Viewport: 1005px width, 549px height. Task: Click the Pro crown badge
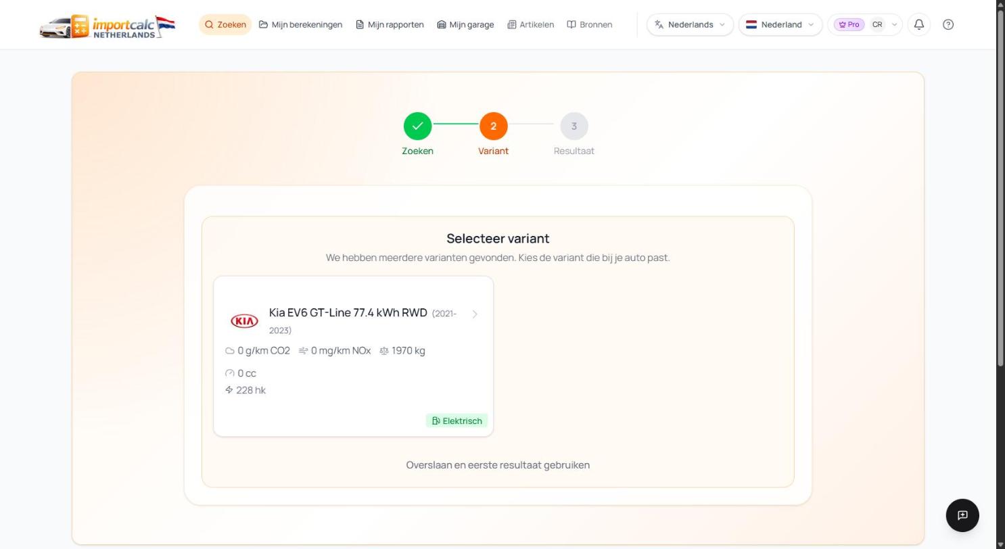pyautogui.click(x=849, y=24)
